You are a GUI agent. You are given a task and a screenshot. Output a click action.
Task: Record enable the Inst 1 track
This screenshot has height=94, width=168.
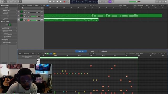coord(28,16)
